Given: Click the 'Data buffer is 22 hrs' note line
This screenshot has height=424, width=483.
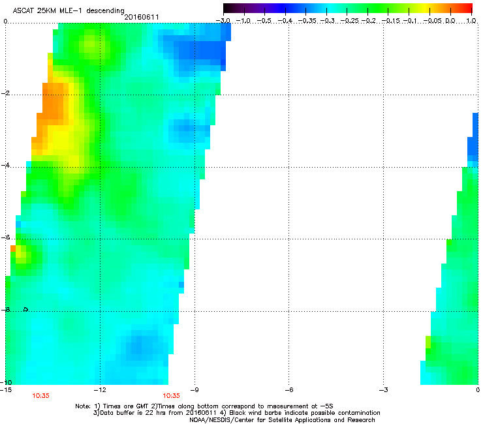Looking at the screenshot, I should tap(236, 413).
